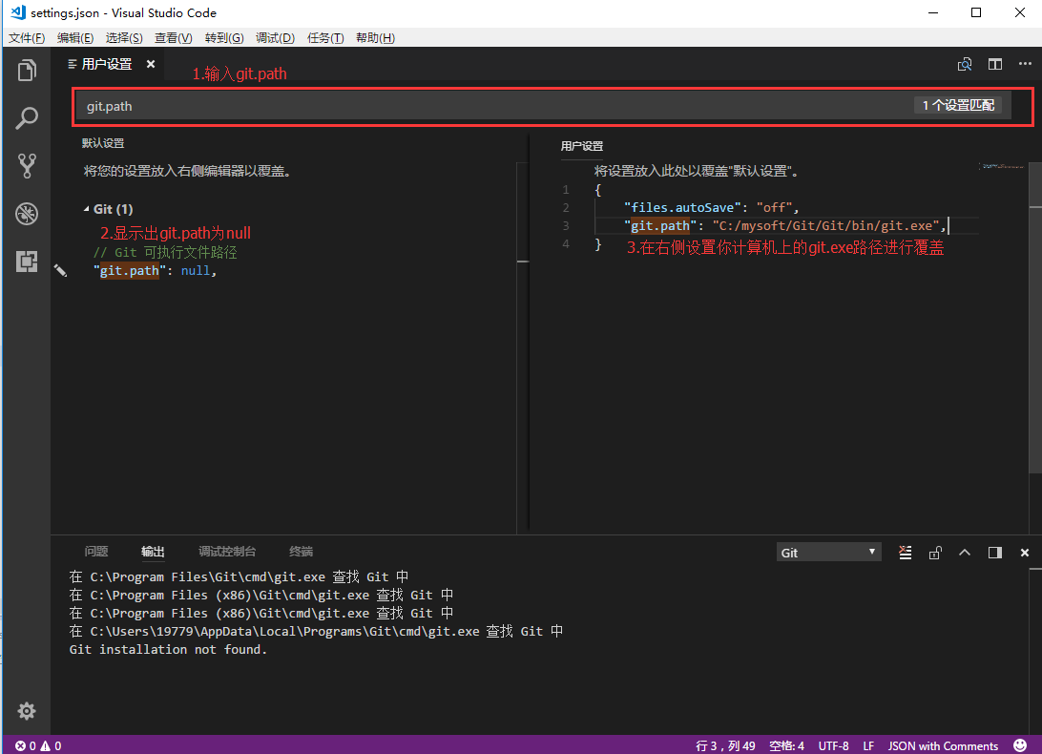Open the 帮助(H) menu
The width and height of the screenshot is (1042, 754).
point(375,38)
